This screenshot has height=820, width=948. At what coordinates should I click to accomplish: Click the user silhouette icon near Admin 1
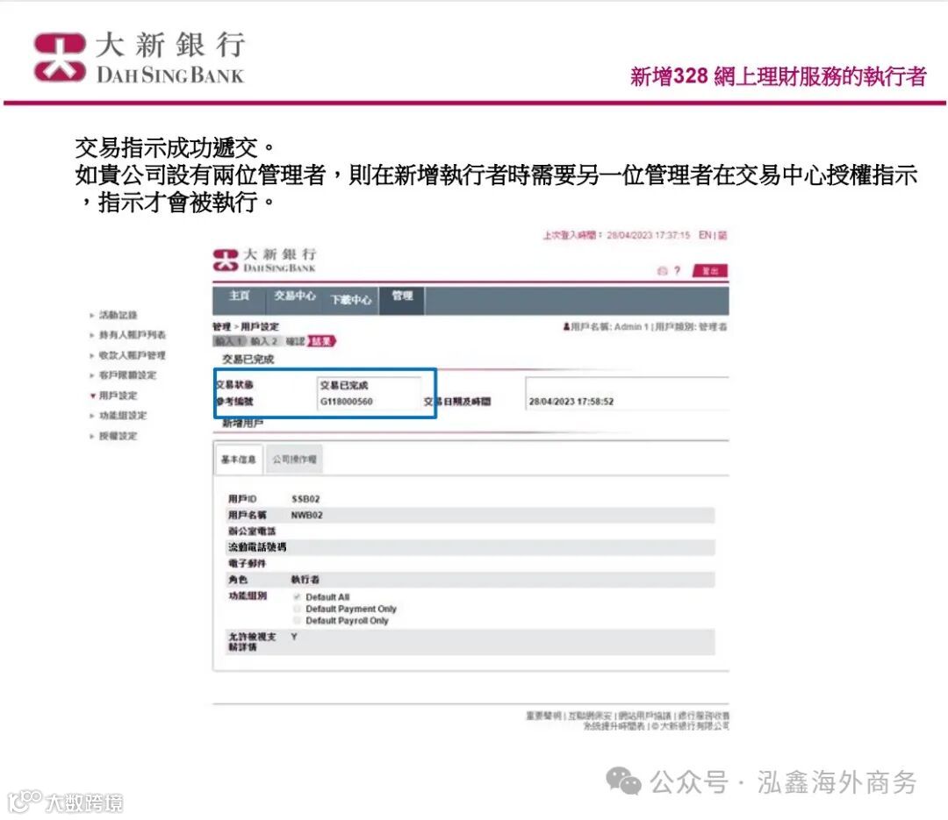point(566,327)
